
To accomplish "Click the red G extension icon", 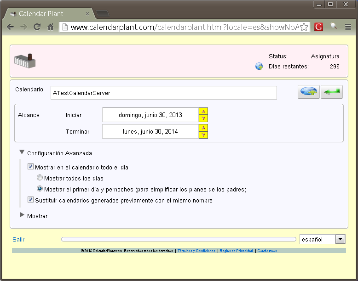I will click(x=318, y=27).
